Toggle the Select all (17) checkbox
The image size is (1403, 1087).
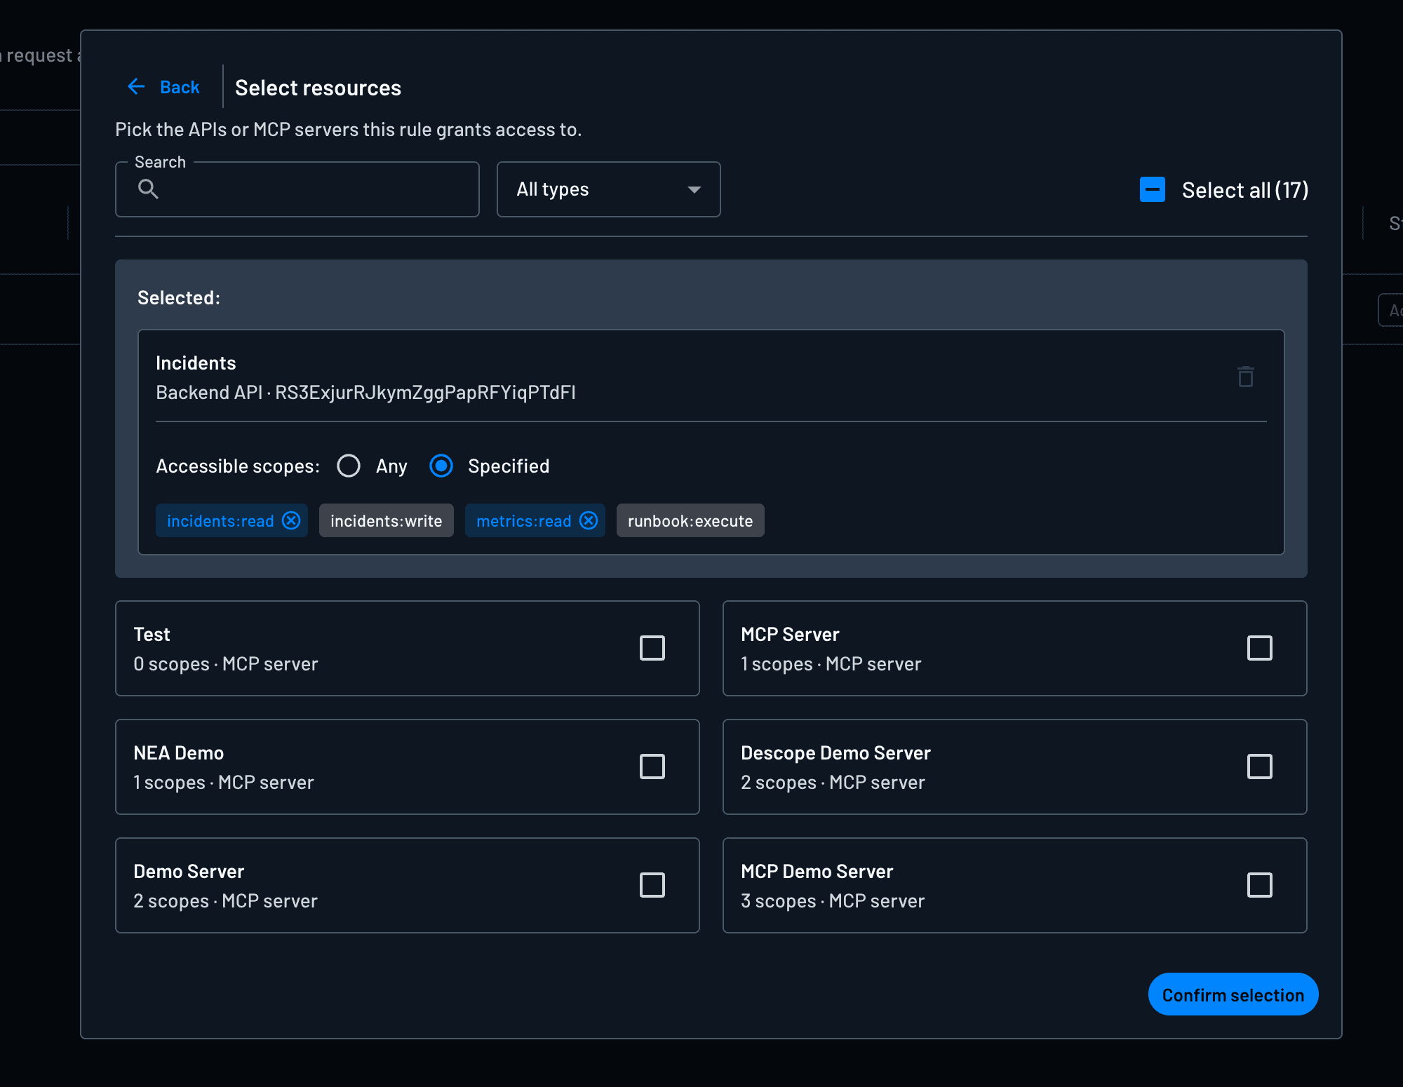point(1153,189)
